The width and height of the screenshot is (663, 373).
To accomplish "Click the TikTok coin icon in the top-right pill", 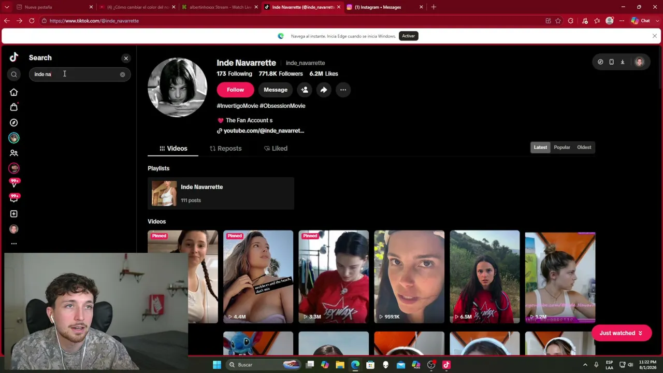I will (x=600, y=62).
